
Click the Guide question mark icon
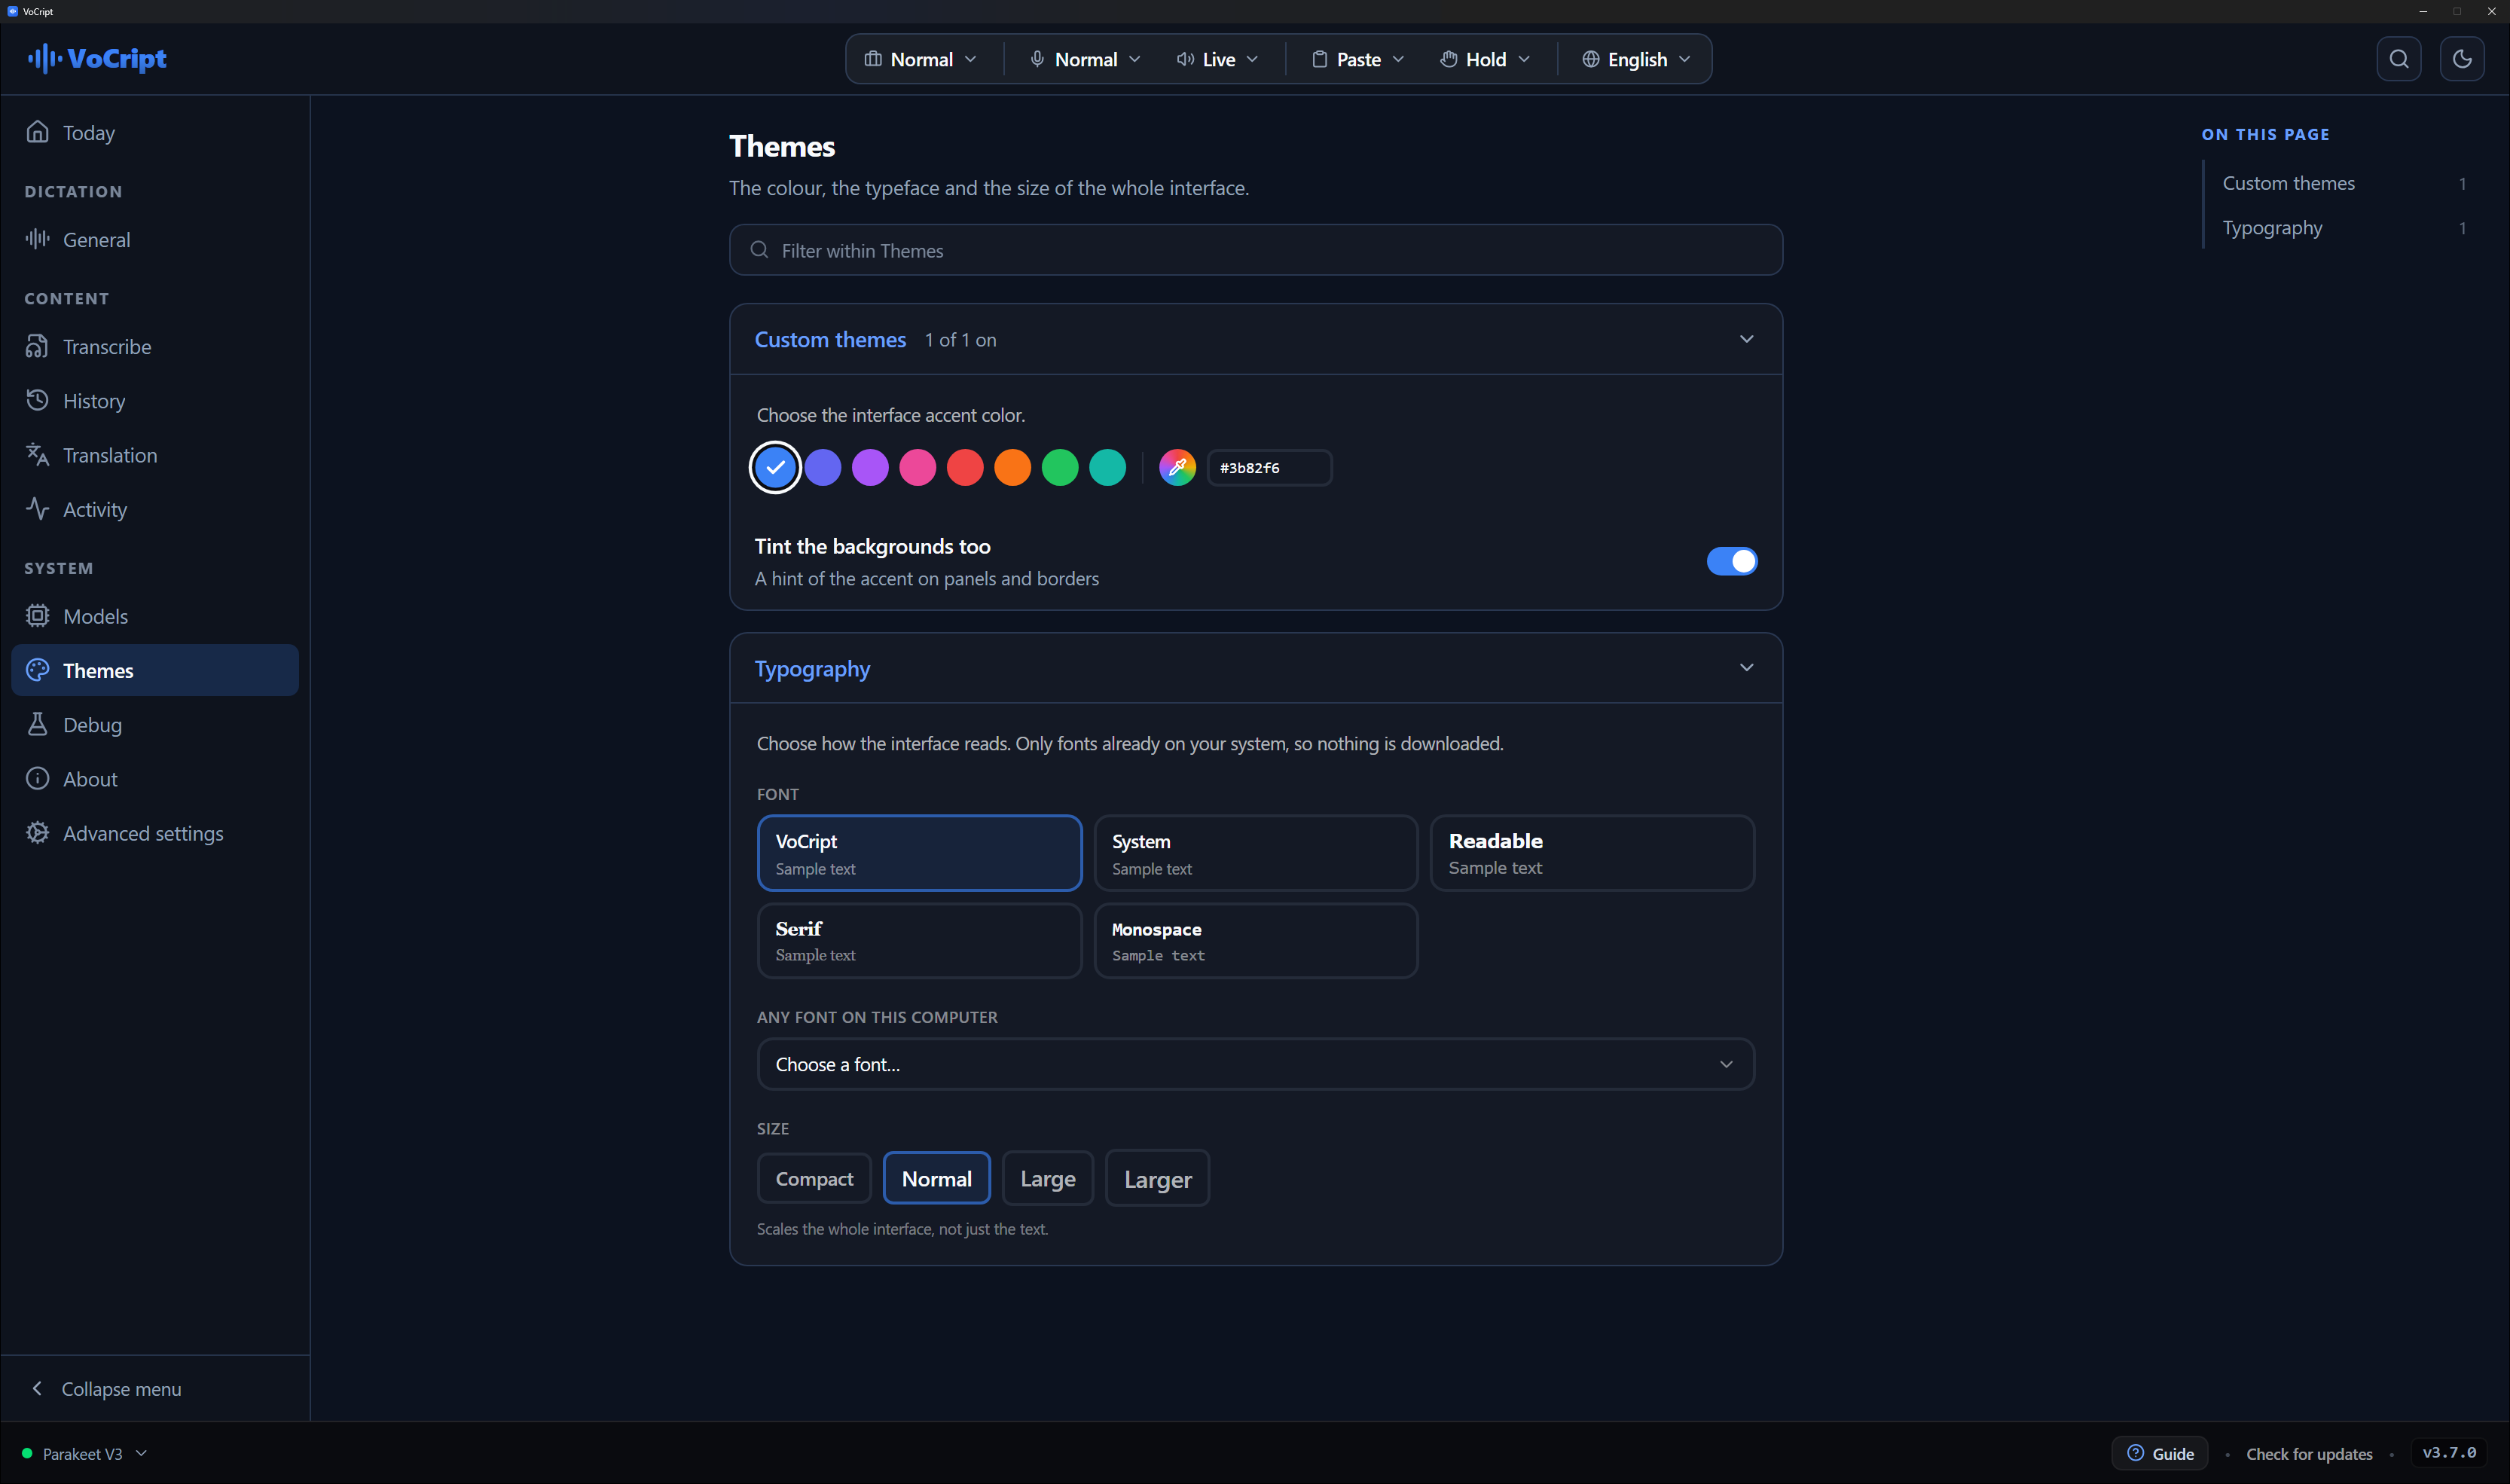[2135, 1453]
